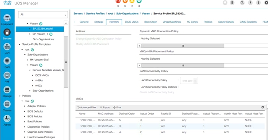Click the major faults orange icon
268x140 pixels.
coord(125,2)
